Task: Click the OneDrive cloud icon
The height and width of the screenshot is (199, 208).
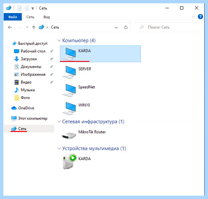Action: pos(14,108)
